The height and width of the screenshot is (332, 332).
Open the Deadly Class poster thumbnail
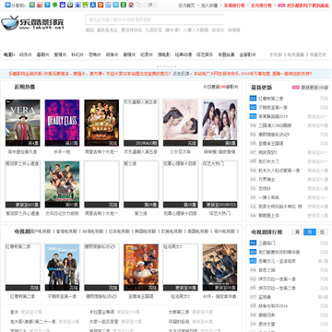pos(62,123)
